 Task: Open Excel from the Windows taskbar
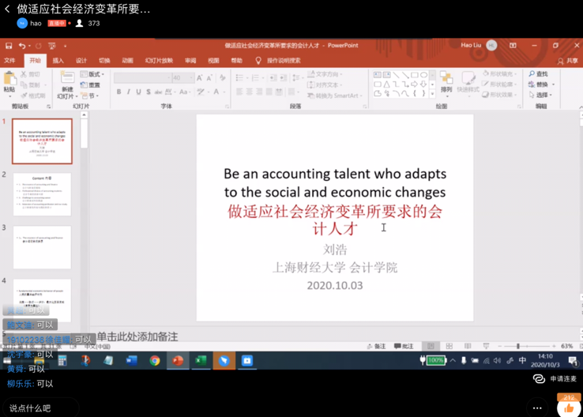click(x=201, y=361)
